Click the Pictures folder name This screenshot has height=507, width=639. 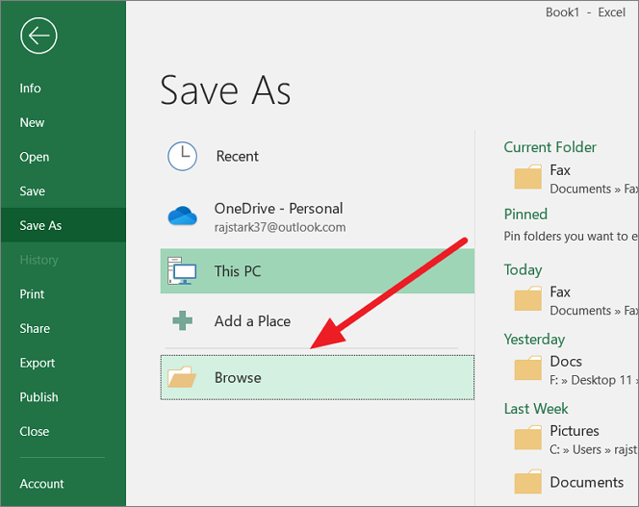pyautogui.click(x=575, y=430)
